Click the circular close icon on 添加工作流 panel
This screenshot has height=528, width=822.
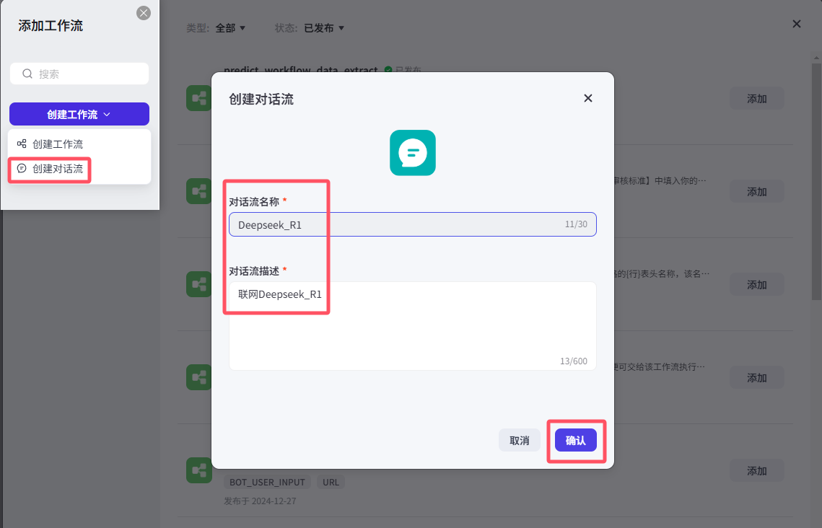click(144, 13)
